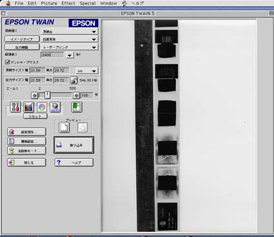The height and width of the screenshot is (237, 274).
Task: Open the color adjustment wheel icon
Action: point(42,107)
